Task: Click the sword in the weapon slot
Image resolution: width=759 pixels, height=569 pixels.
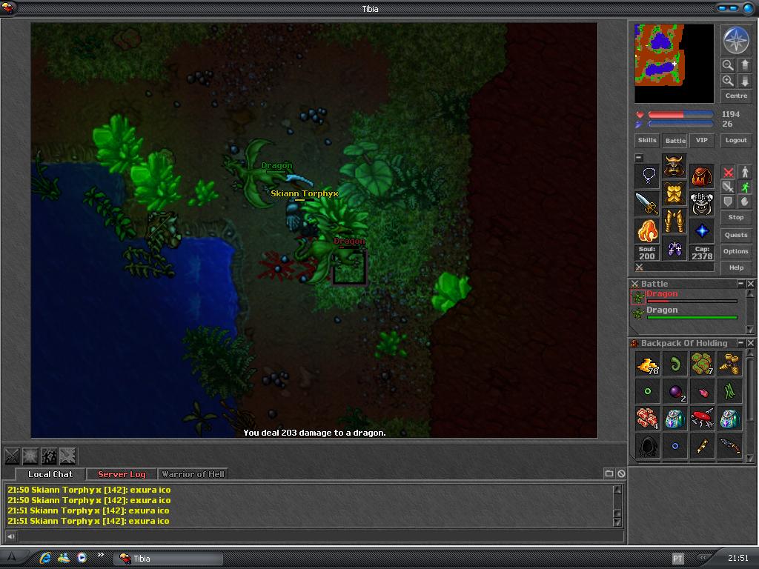Action: (x=647, y=203)
